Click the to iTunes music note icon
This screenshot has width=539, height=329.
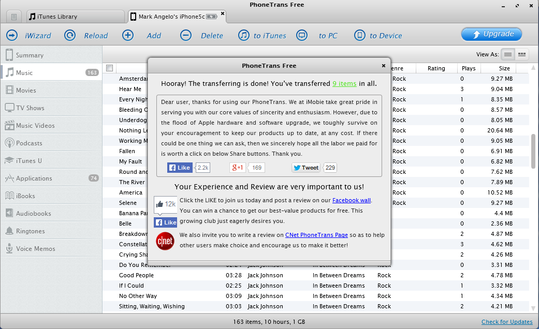click(244, 35)
